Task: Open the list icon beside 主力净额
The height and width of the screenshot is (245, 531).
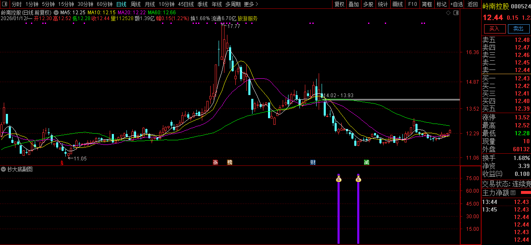Action: pyautogui.click(x=513, y=193)
